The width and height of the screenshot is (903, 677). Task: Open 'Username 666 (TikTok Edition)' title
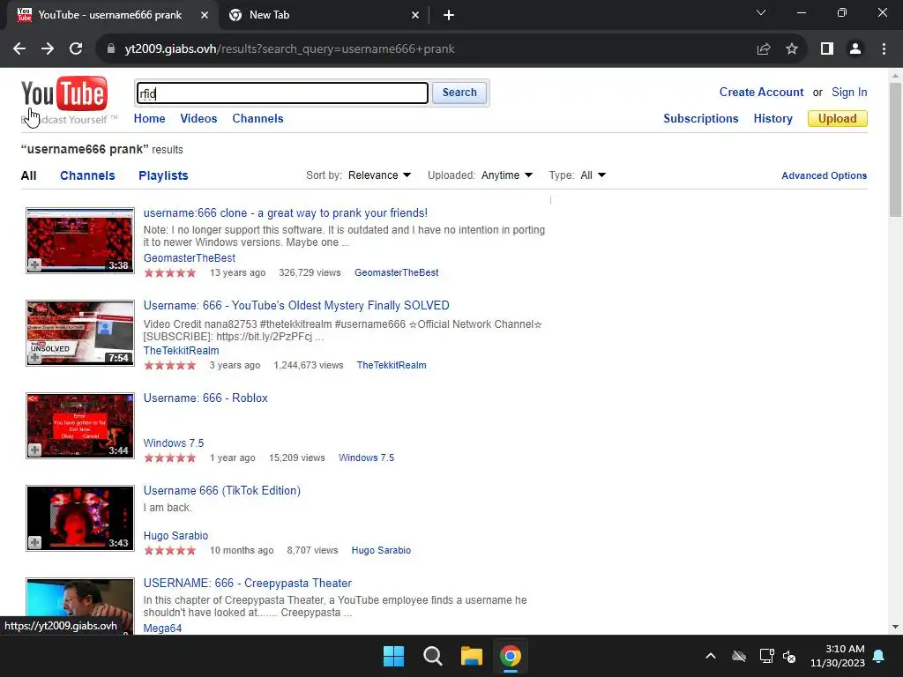point(221,490)
